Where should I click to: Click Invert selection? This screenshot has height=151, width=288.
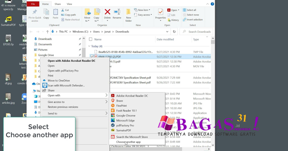tap(193, 20)
